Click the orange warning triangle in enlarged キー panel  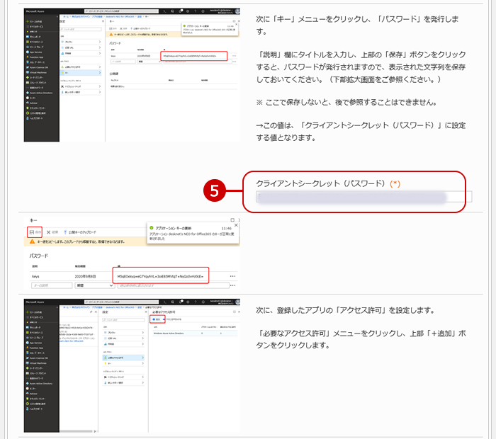[x=32, y=241]
